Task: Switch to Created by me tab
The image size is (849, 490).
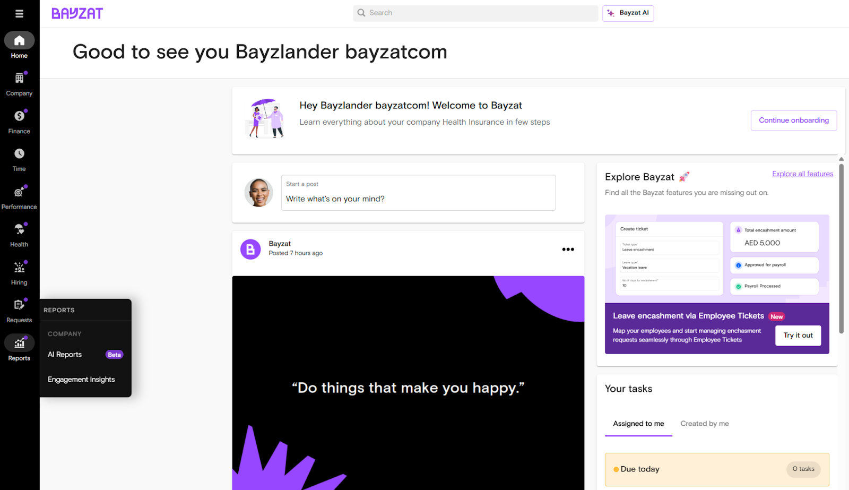Action: pyautogui.click(x=705, y=424)
